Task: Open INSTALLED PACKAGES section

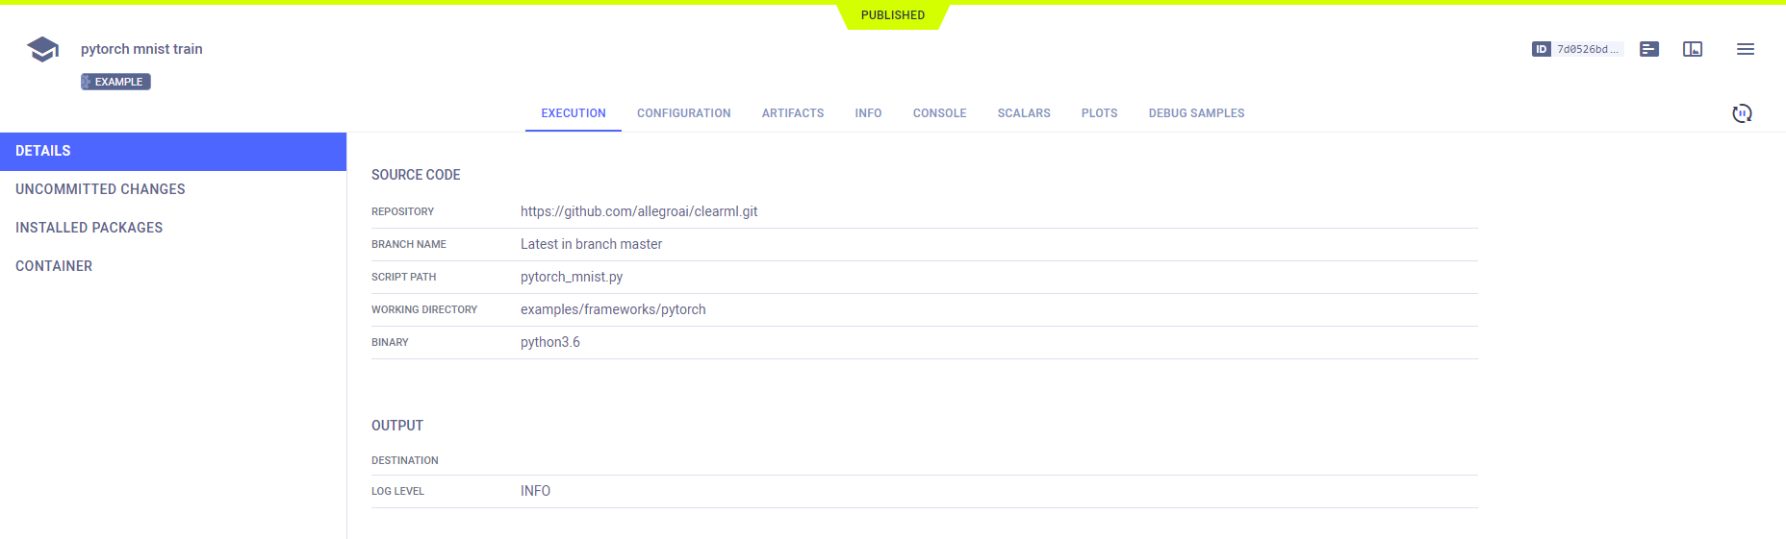Action: point(89,228)
